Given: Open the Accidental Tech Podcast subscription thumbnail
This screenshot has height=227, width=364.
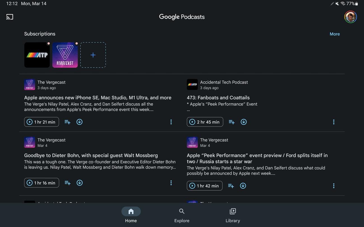Looking at the screenshot, I should click(x=37, y=55).
